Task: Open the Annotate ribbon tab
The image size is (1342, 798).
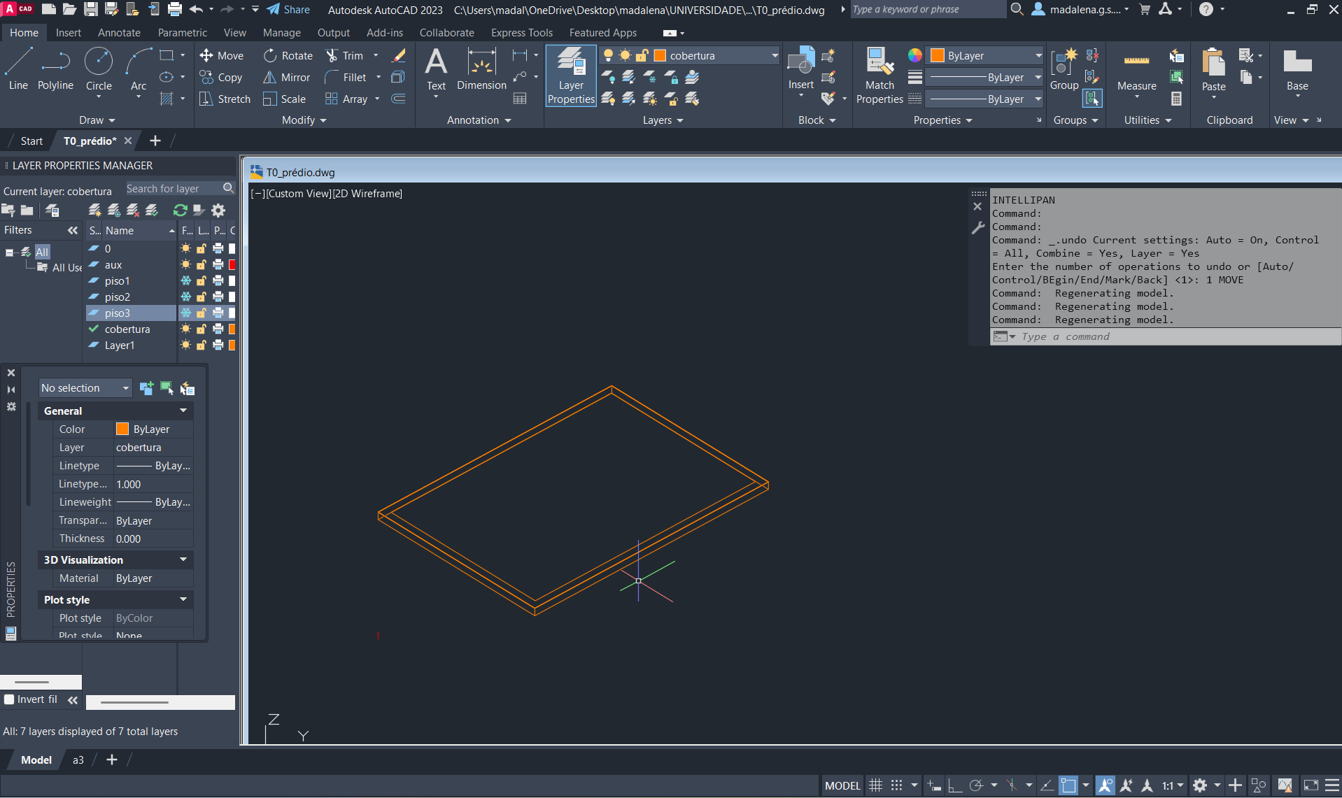Action: point(119,33)
